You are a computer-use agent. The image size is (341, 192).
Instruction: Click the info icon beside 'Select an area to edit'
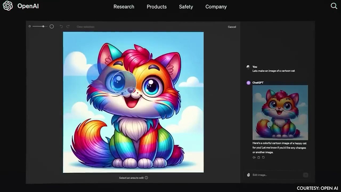[146, 178]
